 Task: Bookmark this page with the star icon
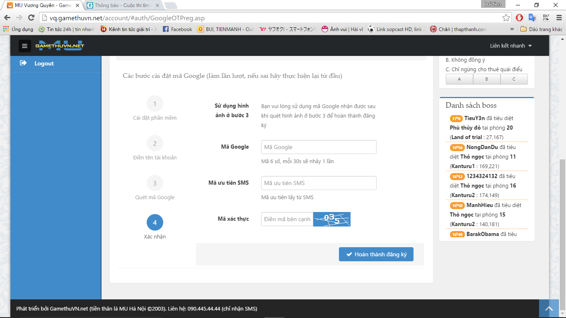click(x=506, y=18)
